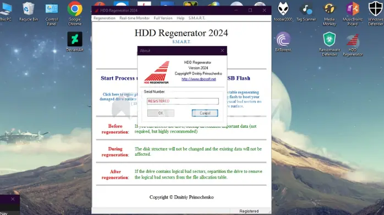Open the Regeneration menu

[105, 18]
